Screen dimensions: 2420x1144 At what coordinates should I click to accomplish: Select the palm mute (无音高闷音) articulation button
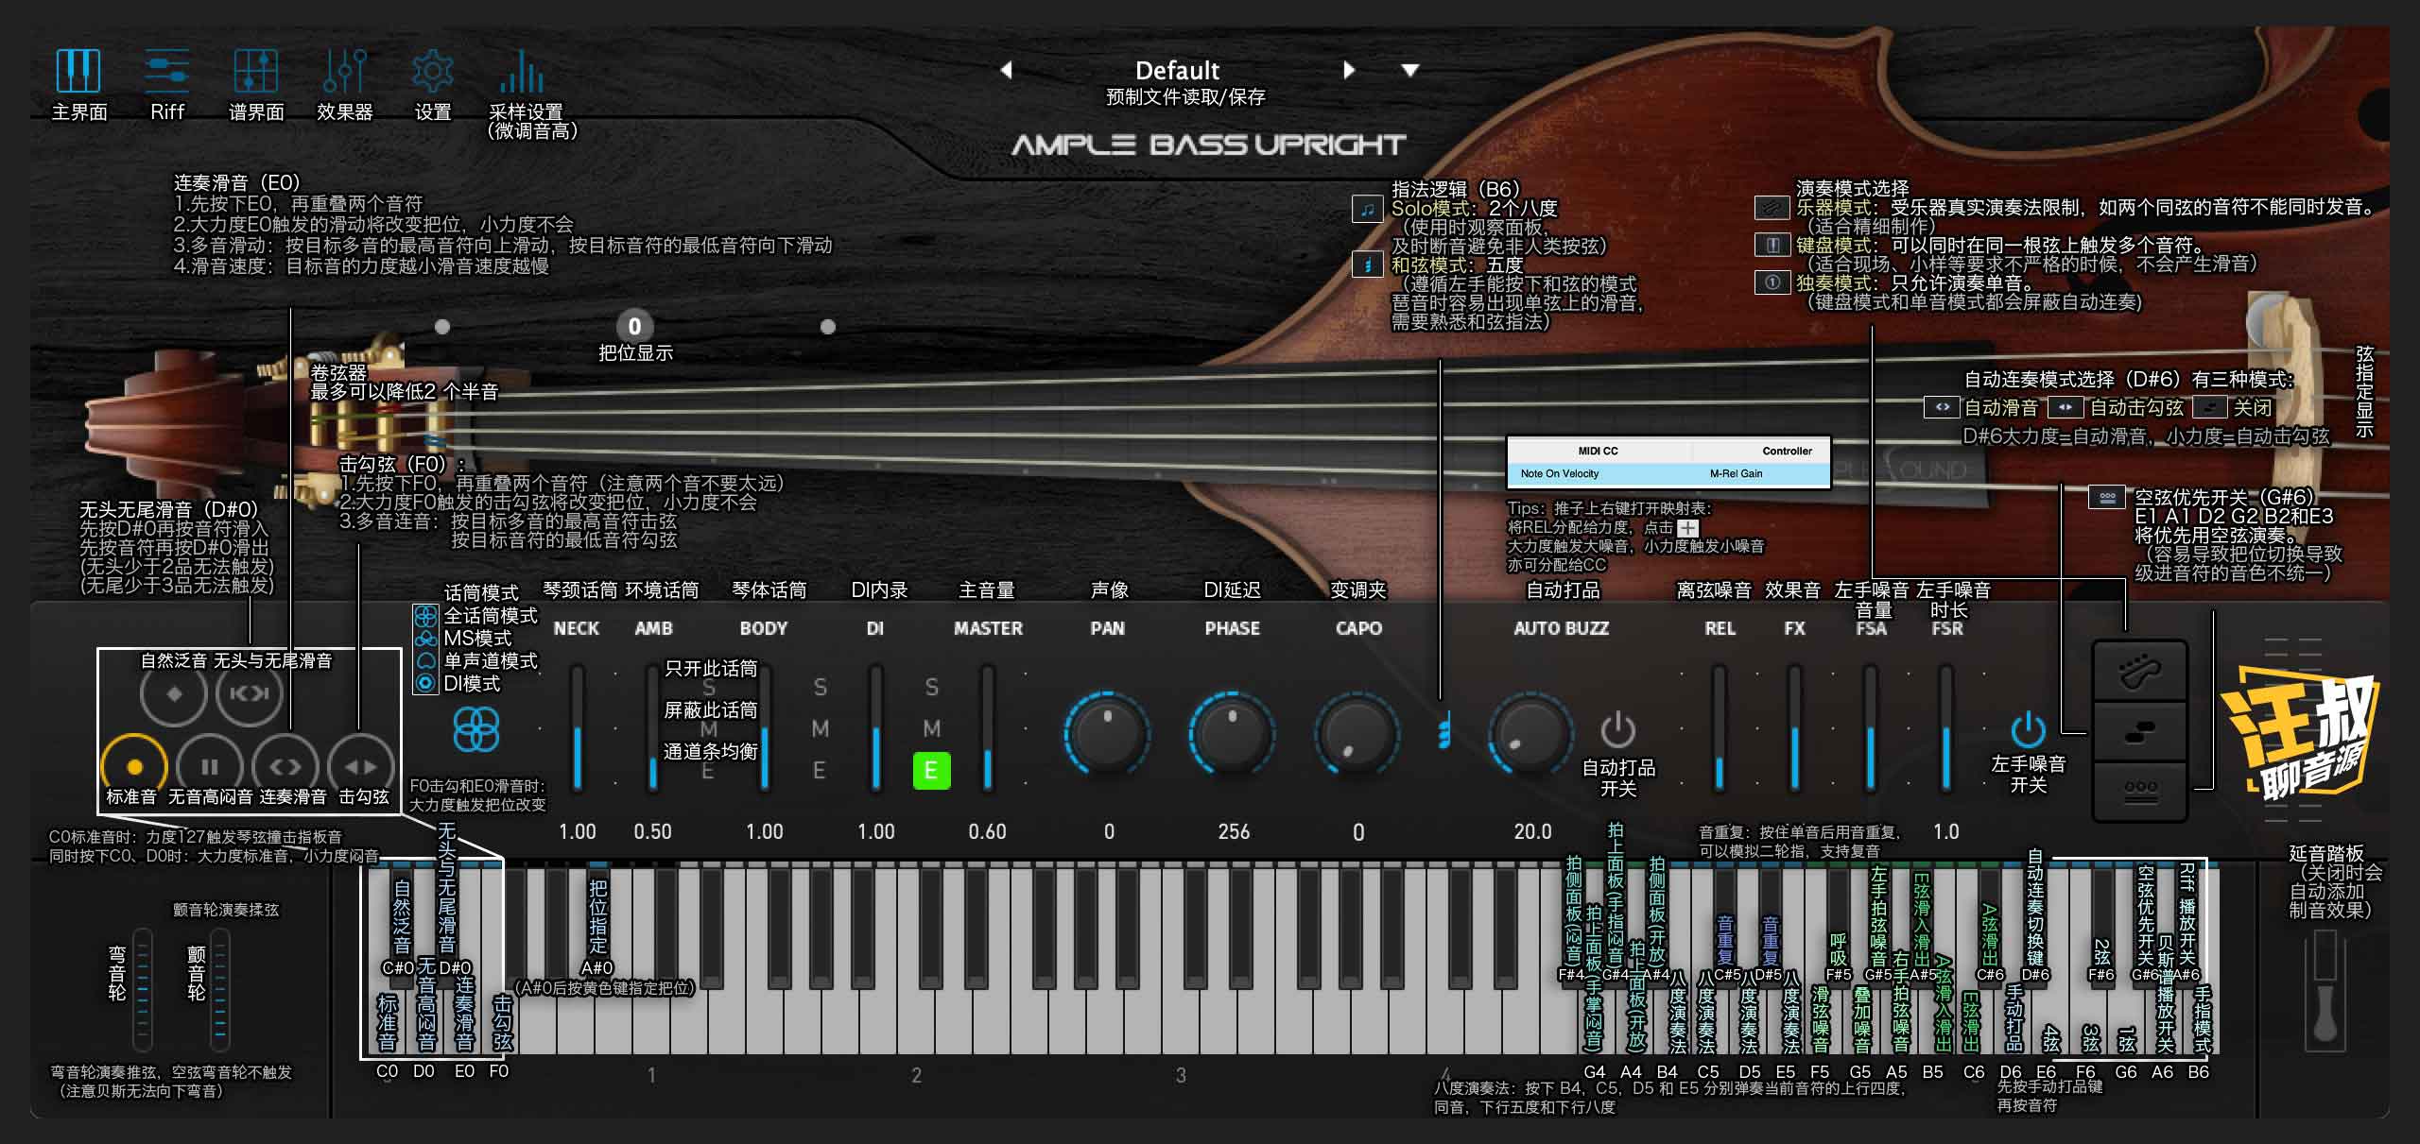(x=210, y=767)
